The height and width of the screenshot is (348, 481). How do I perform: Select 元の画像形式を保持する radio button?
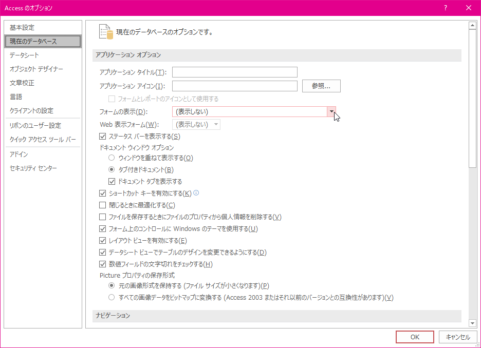112,285
